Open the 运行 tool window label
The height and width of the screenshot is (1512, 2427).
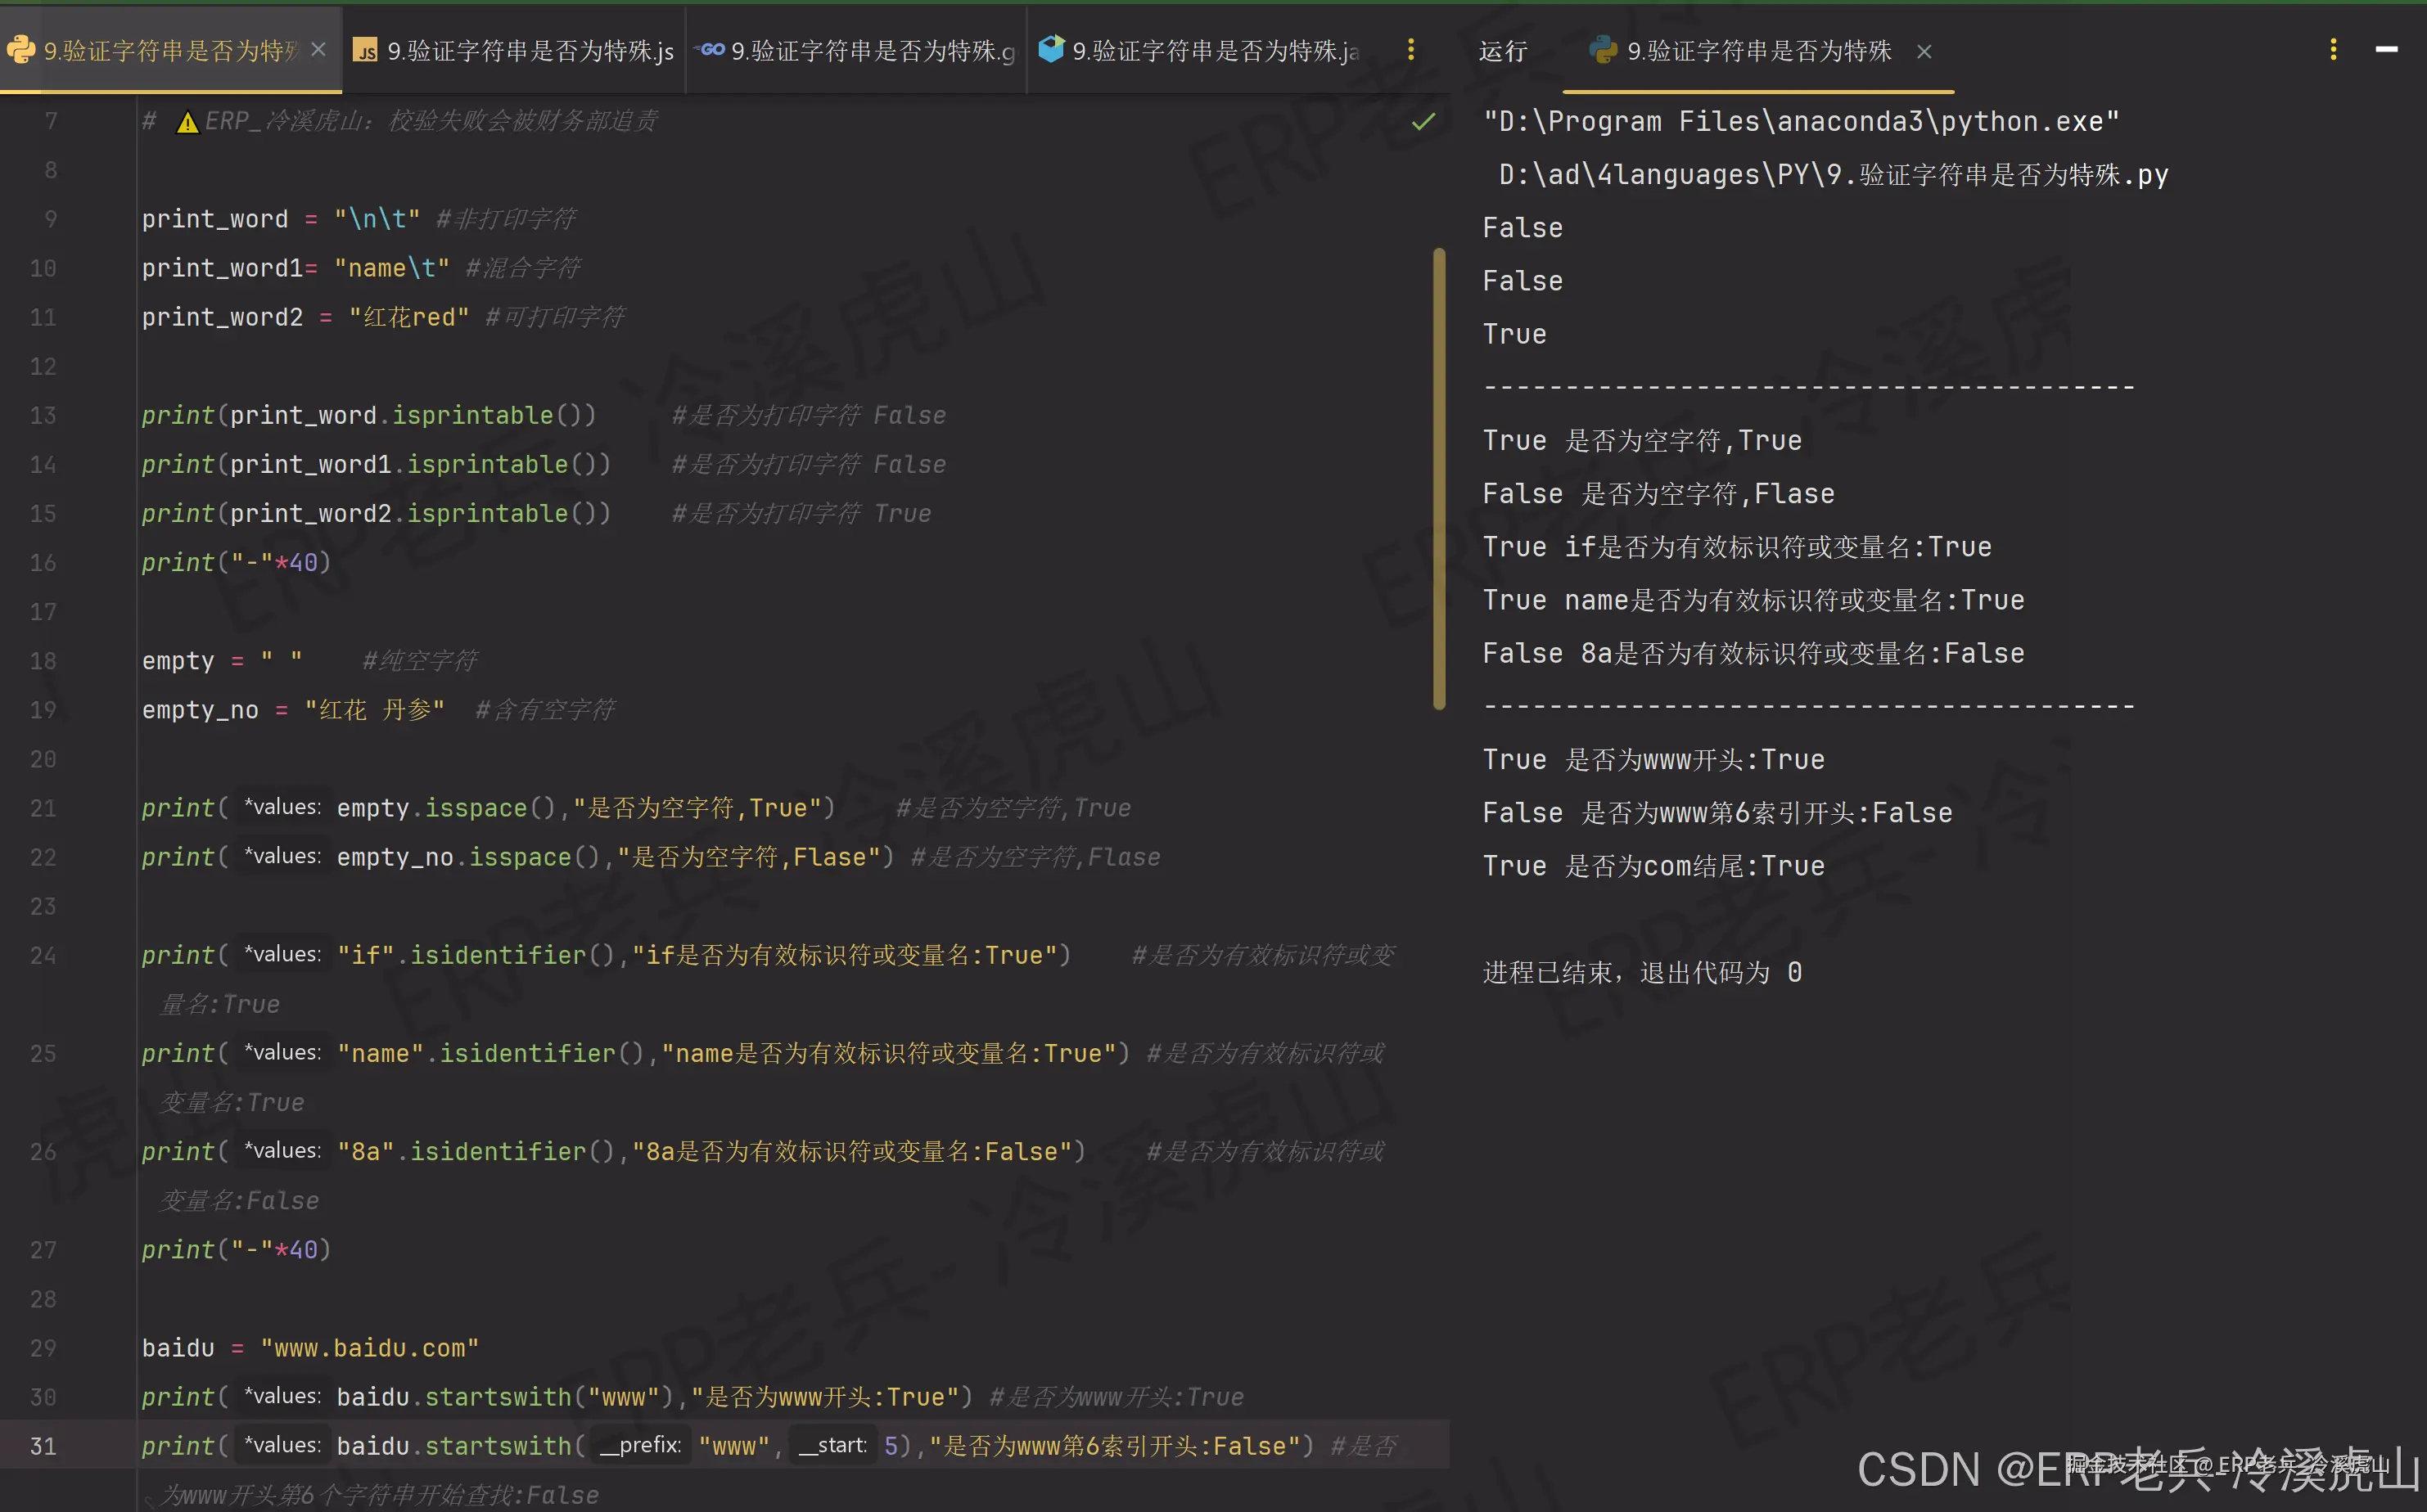tap(1503, 50)
